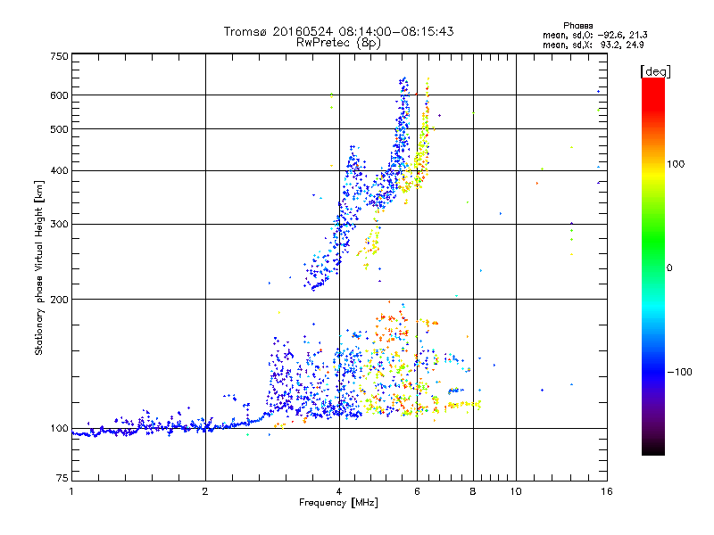714x535 pixels.
Task: Click the colorbar tick label '0'
Action: pyautogui.click(x=669, y=268)
